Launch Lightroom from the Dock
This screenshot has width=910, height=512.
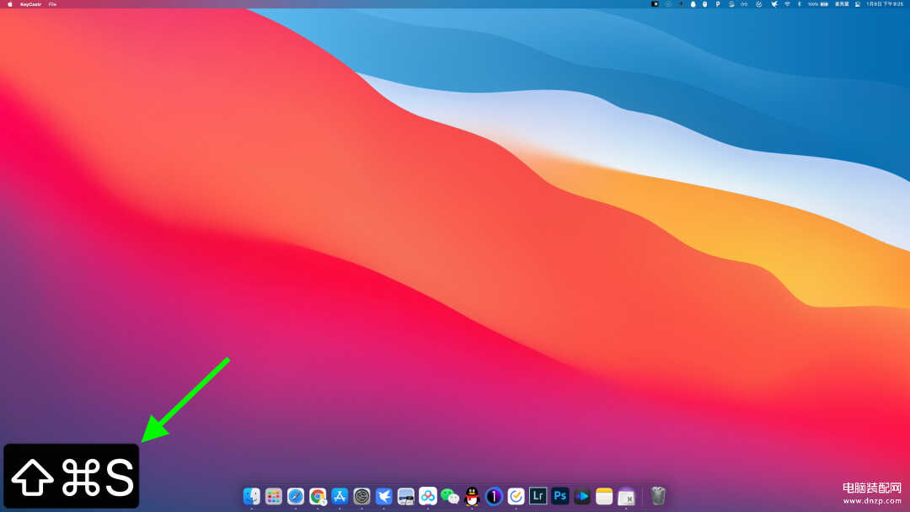538,496
